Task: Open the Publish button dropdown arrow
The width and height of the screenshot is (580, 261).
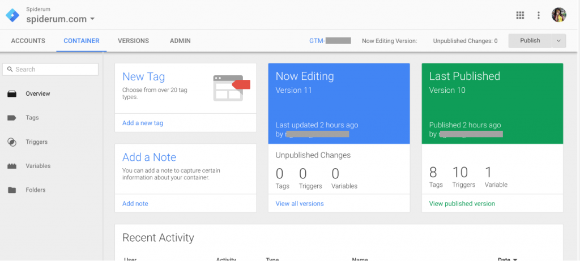Action: (559, 41)
